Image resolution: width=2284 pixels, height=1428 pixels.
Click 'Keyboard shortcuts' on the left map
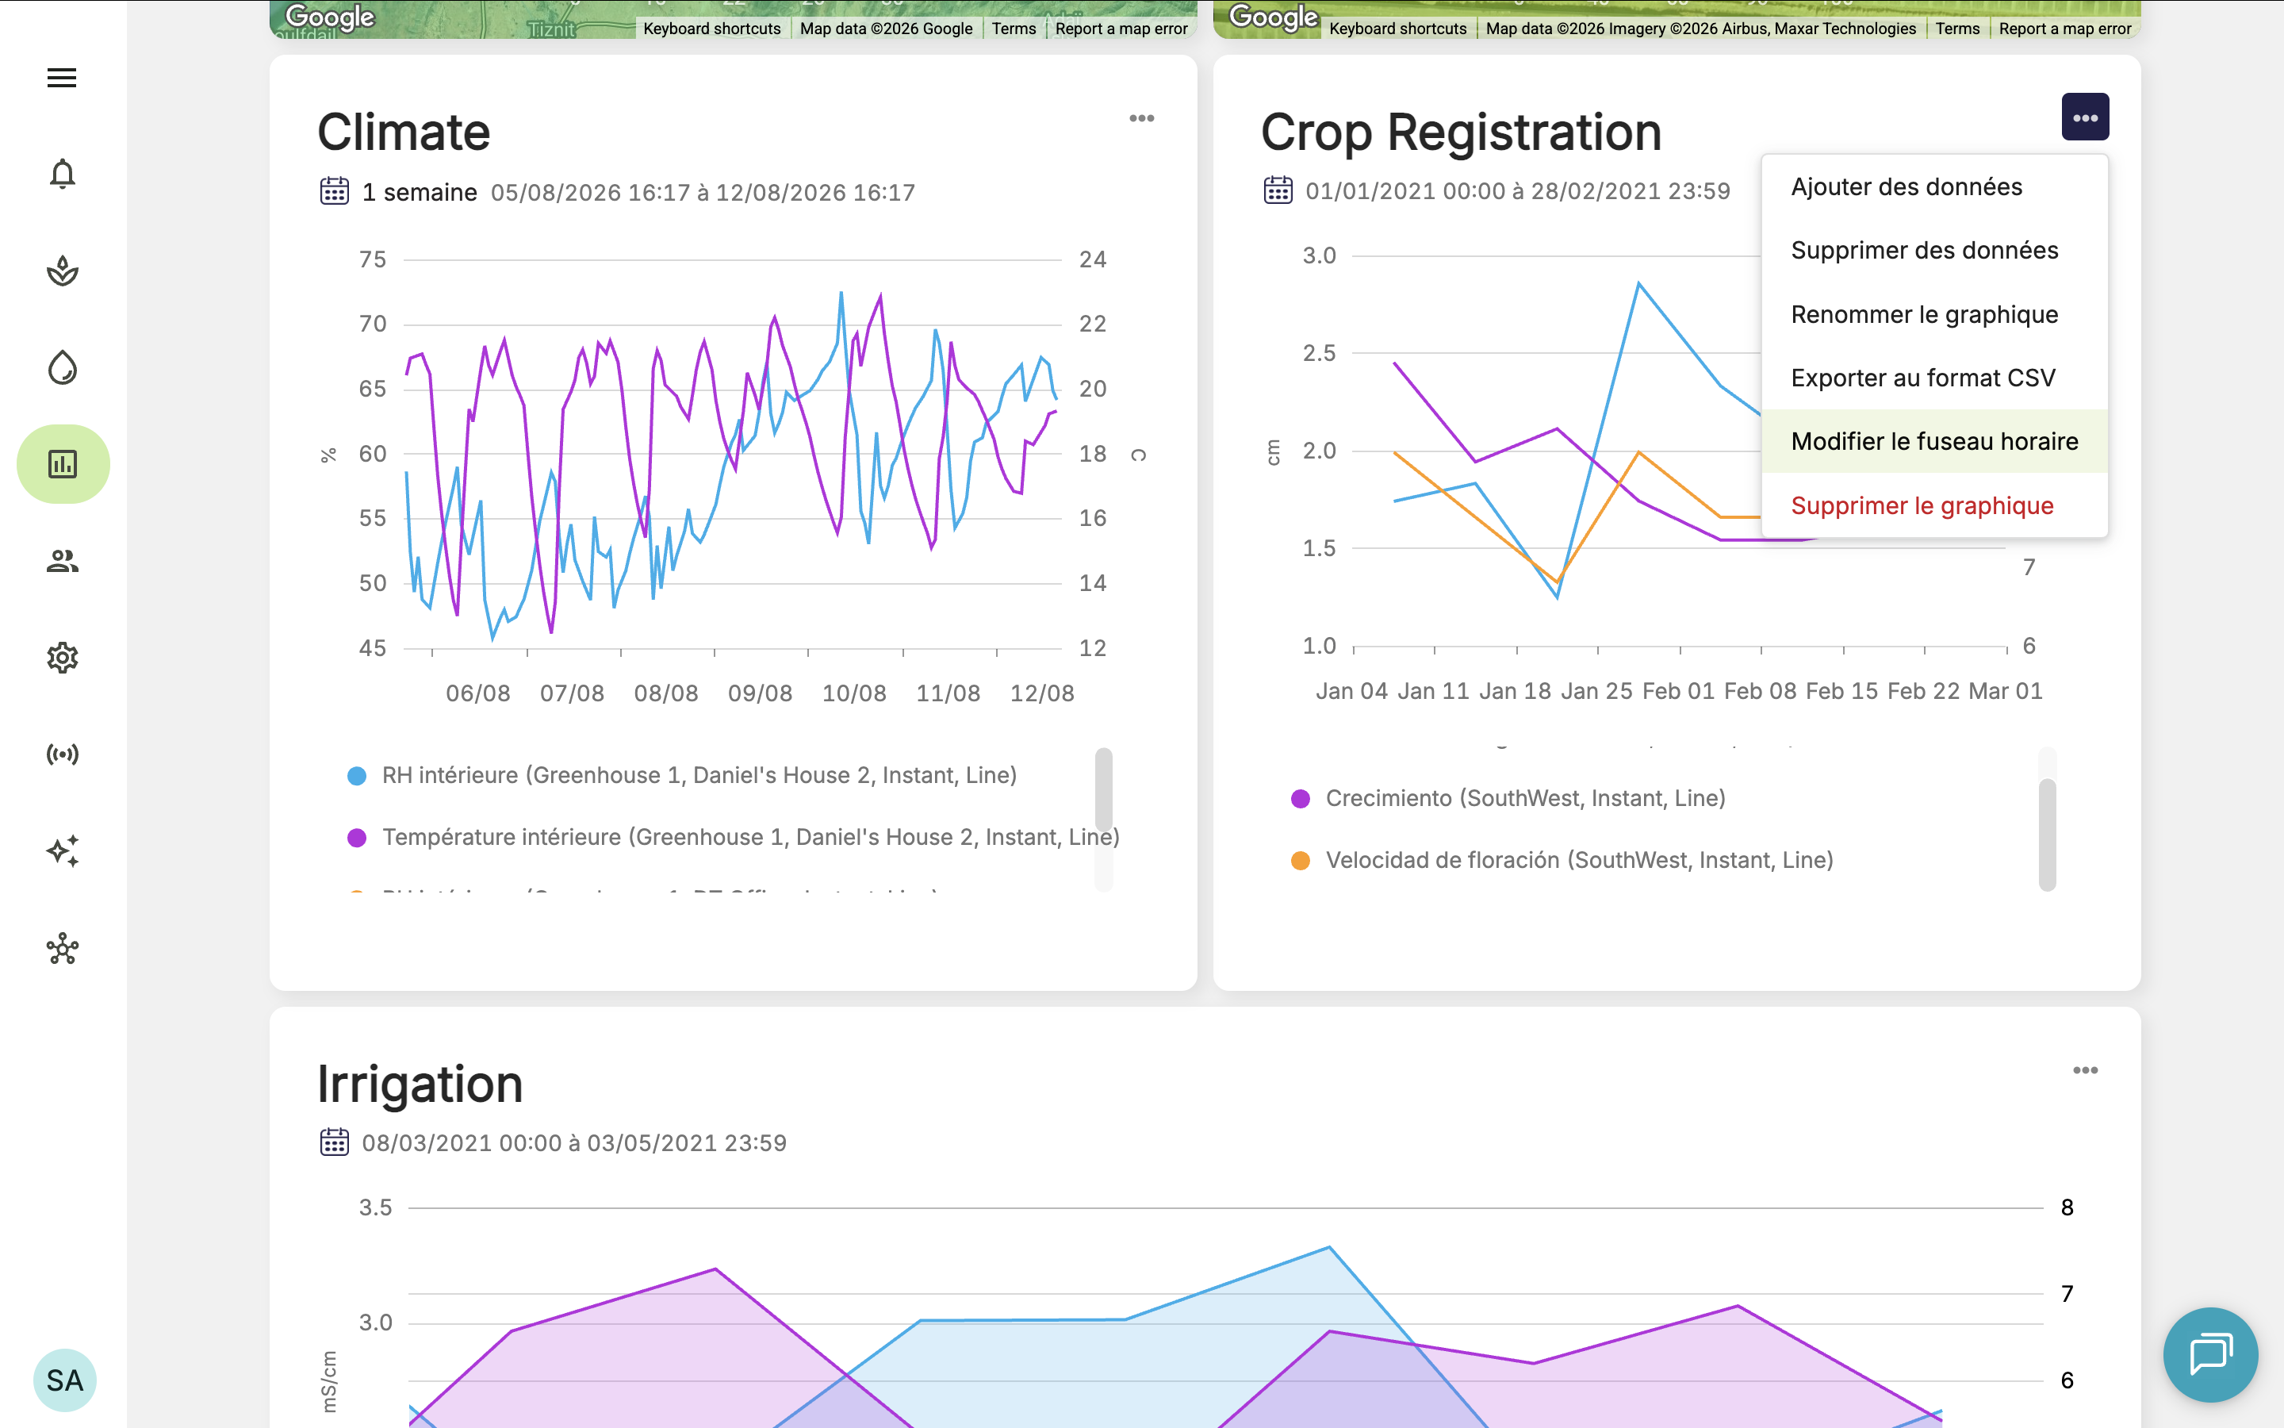pyautogui.click(x=711, y=29)
